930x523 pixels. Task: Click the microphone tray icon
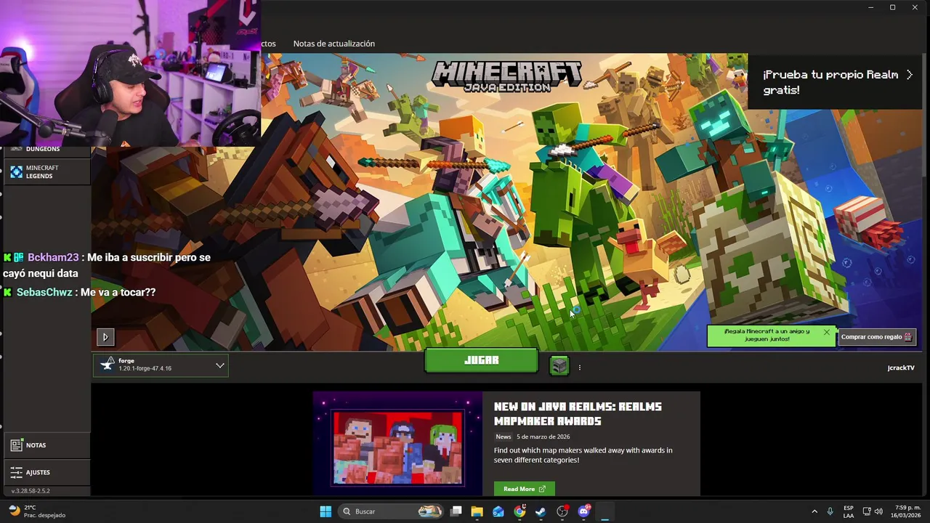pos(830,511)
